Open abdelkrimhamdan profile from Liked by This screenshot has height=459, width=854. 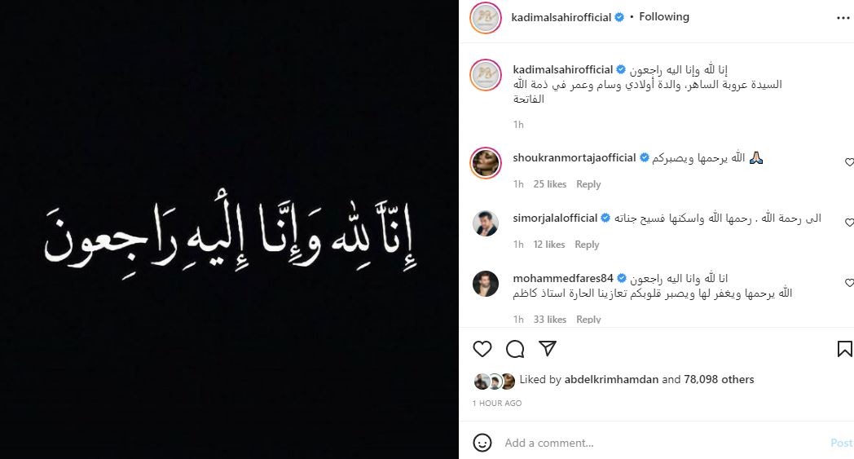pos(611,379)
